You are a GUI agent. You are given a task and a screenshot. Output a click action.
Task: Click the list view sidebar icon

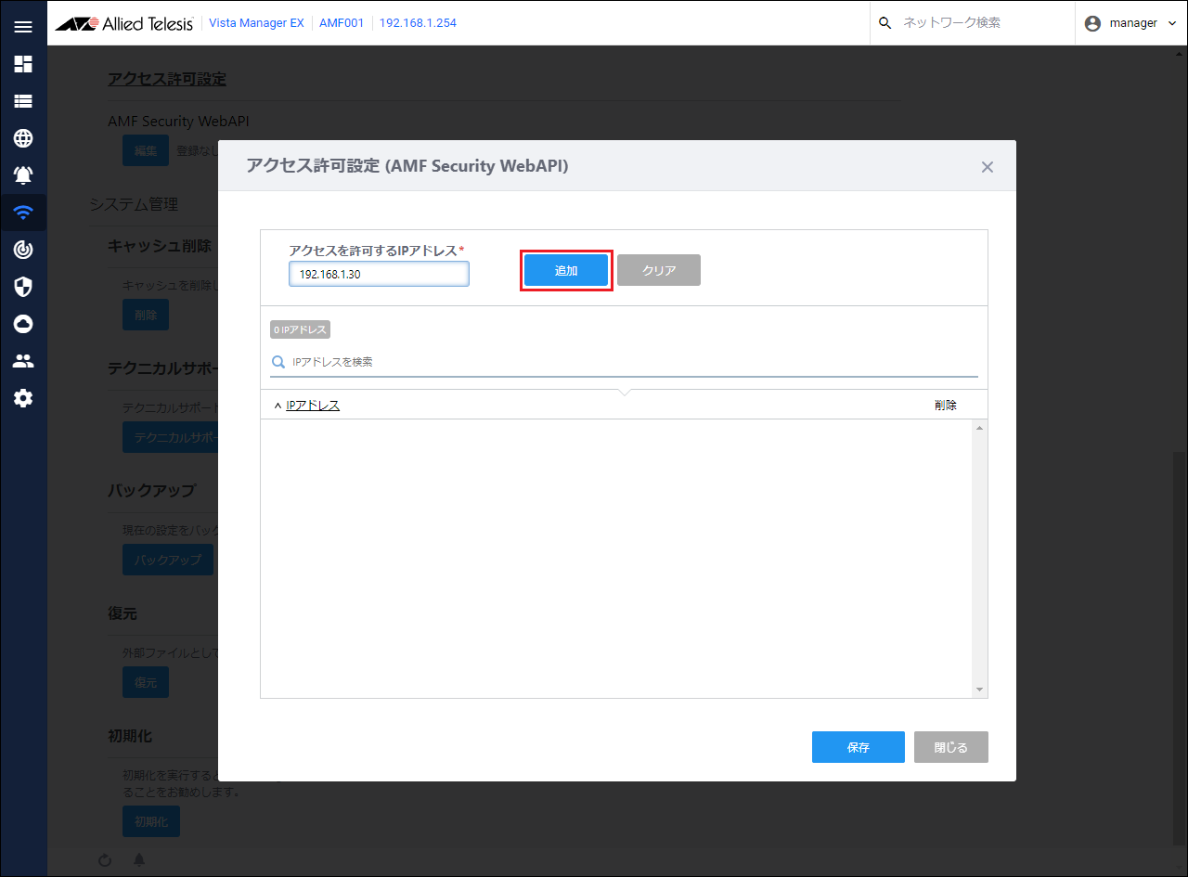click(x=23, y=101)
